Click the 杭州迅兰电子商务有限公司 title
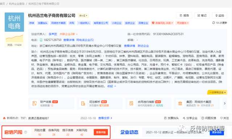Screen dimensions: 232x139 [x=51, y=16]
